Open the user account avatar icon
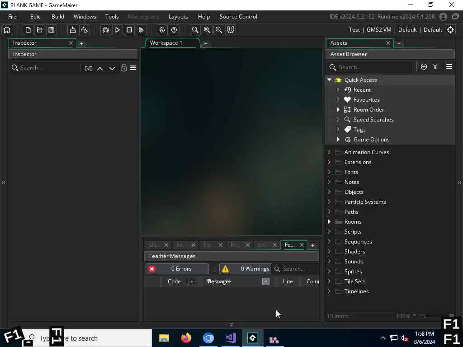 tap(443, 17)
